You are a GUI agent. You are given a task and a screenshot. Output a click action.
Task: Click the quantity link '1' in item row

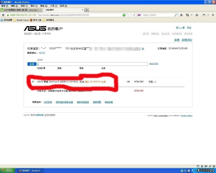click(x=156, y=82)
